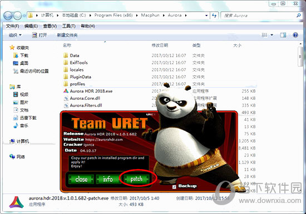Click the change view icon

point(264,35)
